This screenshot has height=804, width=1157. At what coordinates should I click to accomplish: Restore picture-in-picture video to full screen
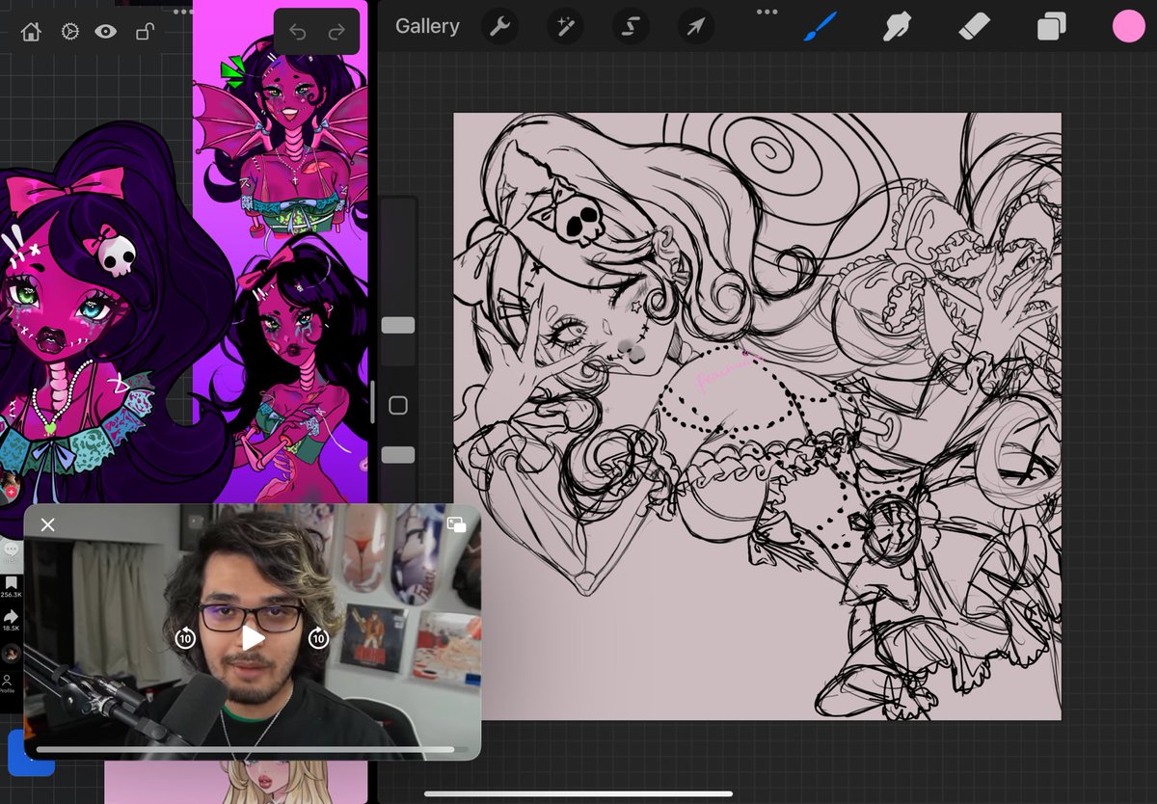coord(457,524)
